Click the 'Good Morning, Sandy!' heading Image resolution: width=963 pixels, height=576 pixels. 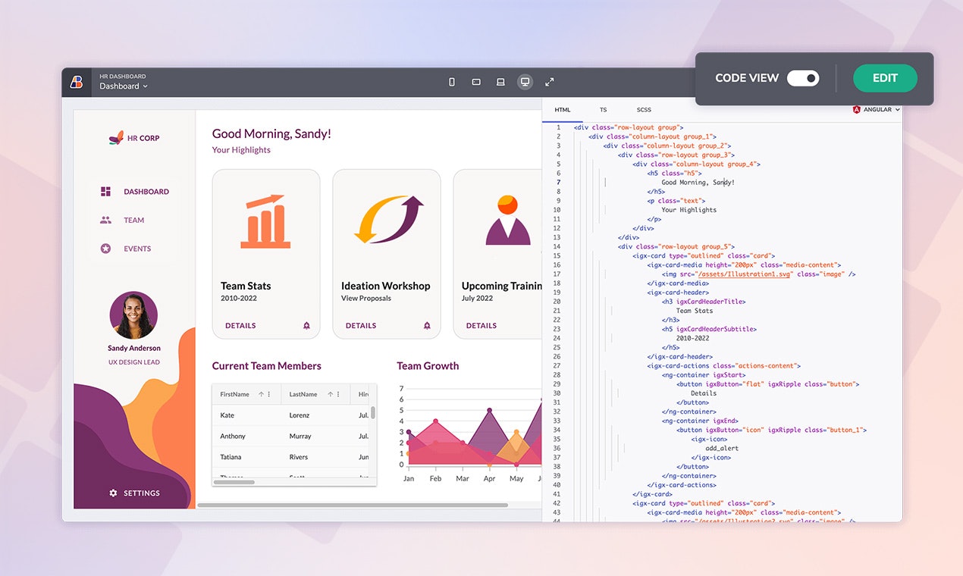(x=271, y=134)
